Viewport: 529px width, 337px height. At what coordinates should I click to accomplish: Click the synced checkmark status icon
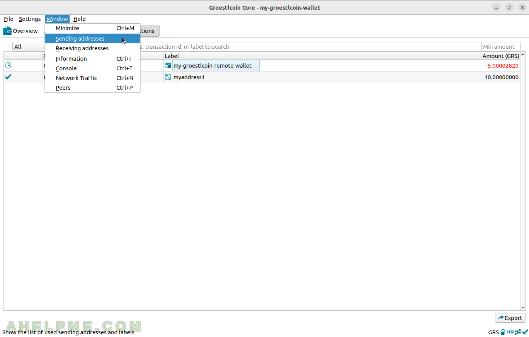(525, 332)
